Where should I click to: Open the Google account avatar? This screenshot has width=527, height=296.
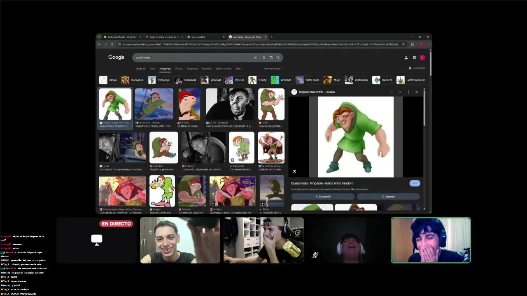[422, 58]
